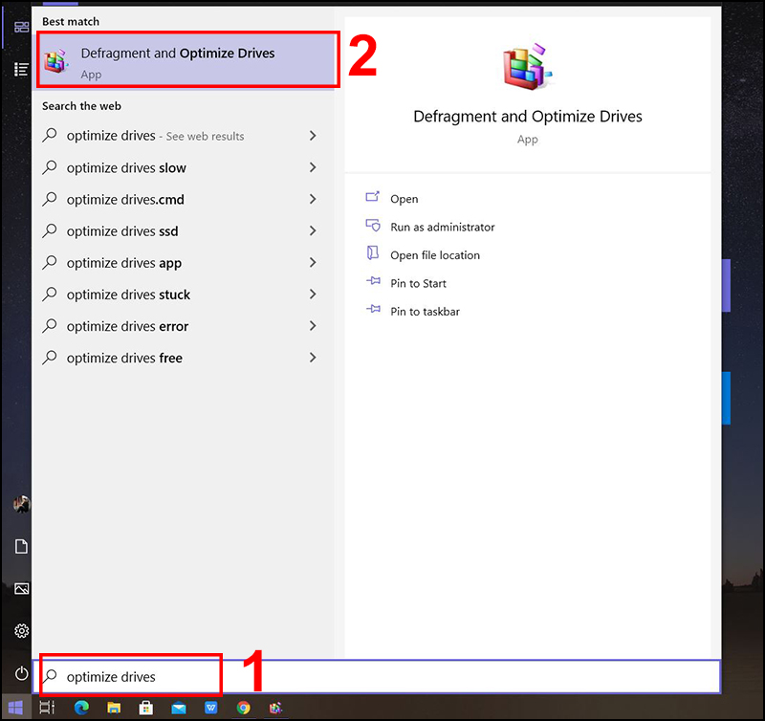
Task: Select 'optimize drives error' suggestion
Action: (183, 326)
